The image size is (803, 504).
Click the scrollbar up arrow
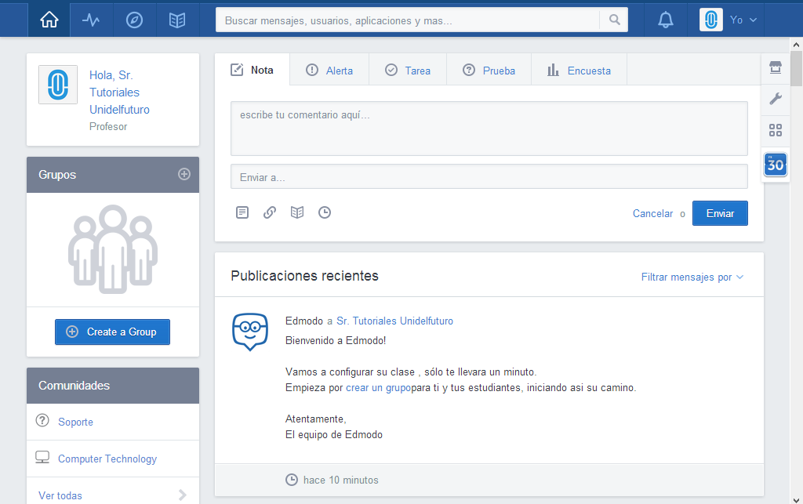coord(797,45)
